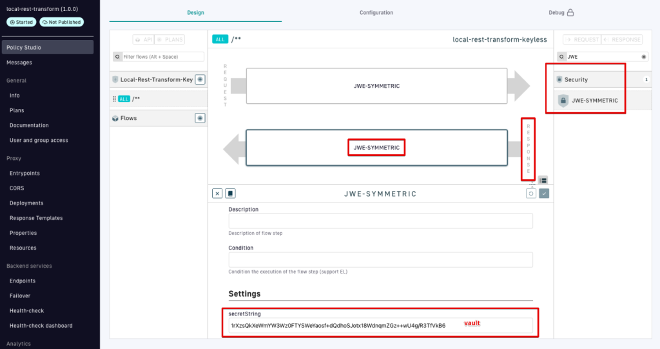This screenshot has width=660, height=349.
Task: Click the ALL badge in flow header
Action: pos(220,39)
